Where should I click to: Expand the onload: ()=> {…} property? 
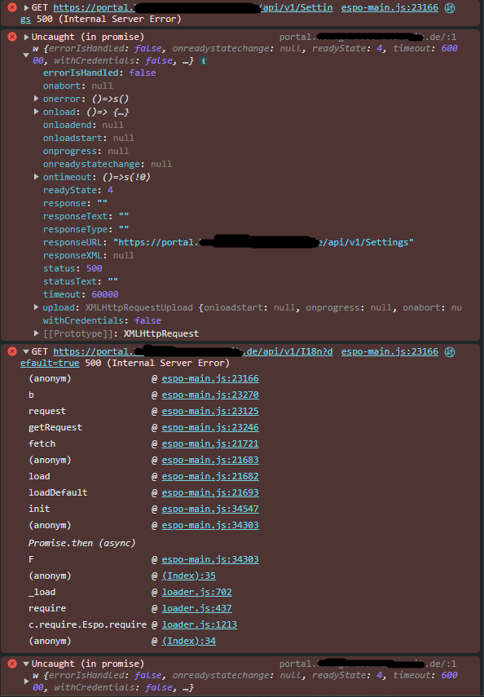click(37, 112)
